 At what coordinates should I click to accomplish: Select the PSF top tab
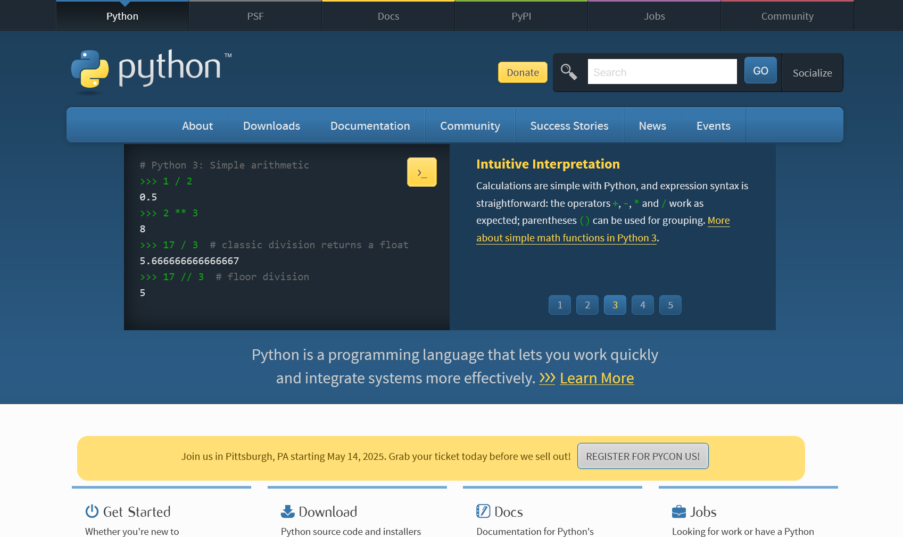coord(255,16)
